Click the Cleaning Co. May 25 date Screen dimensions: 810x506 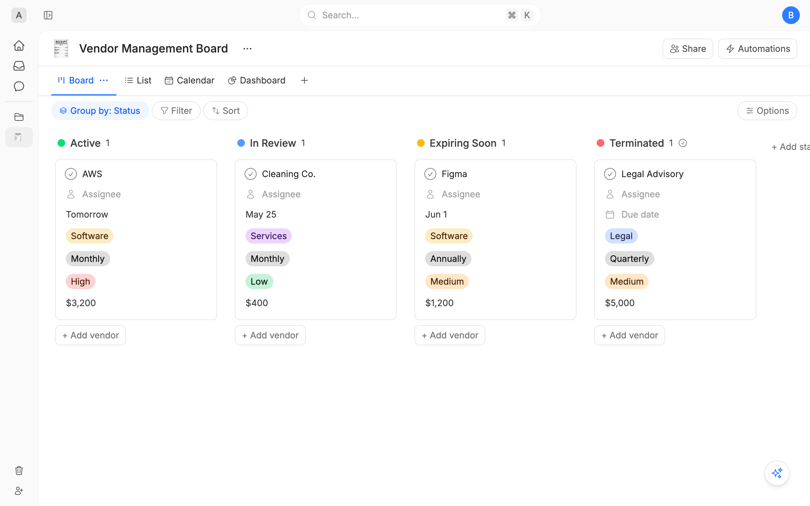click(x=261, y=214)
